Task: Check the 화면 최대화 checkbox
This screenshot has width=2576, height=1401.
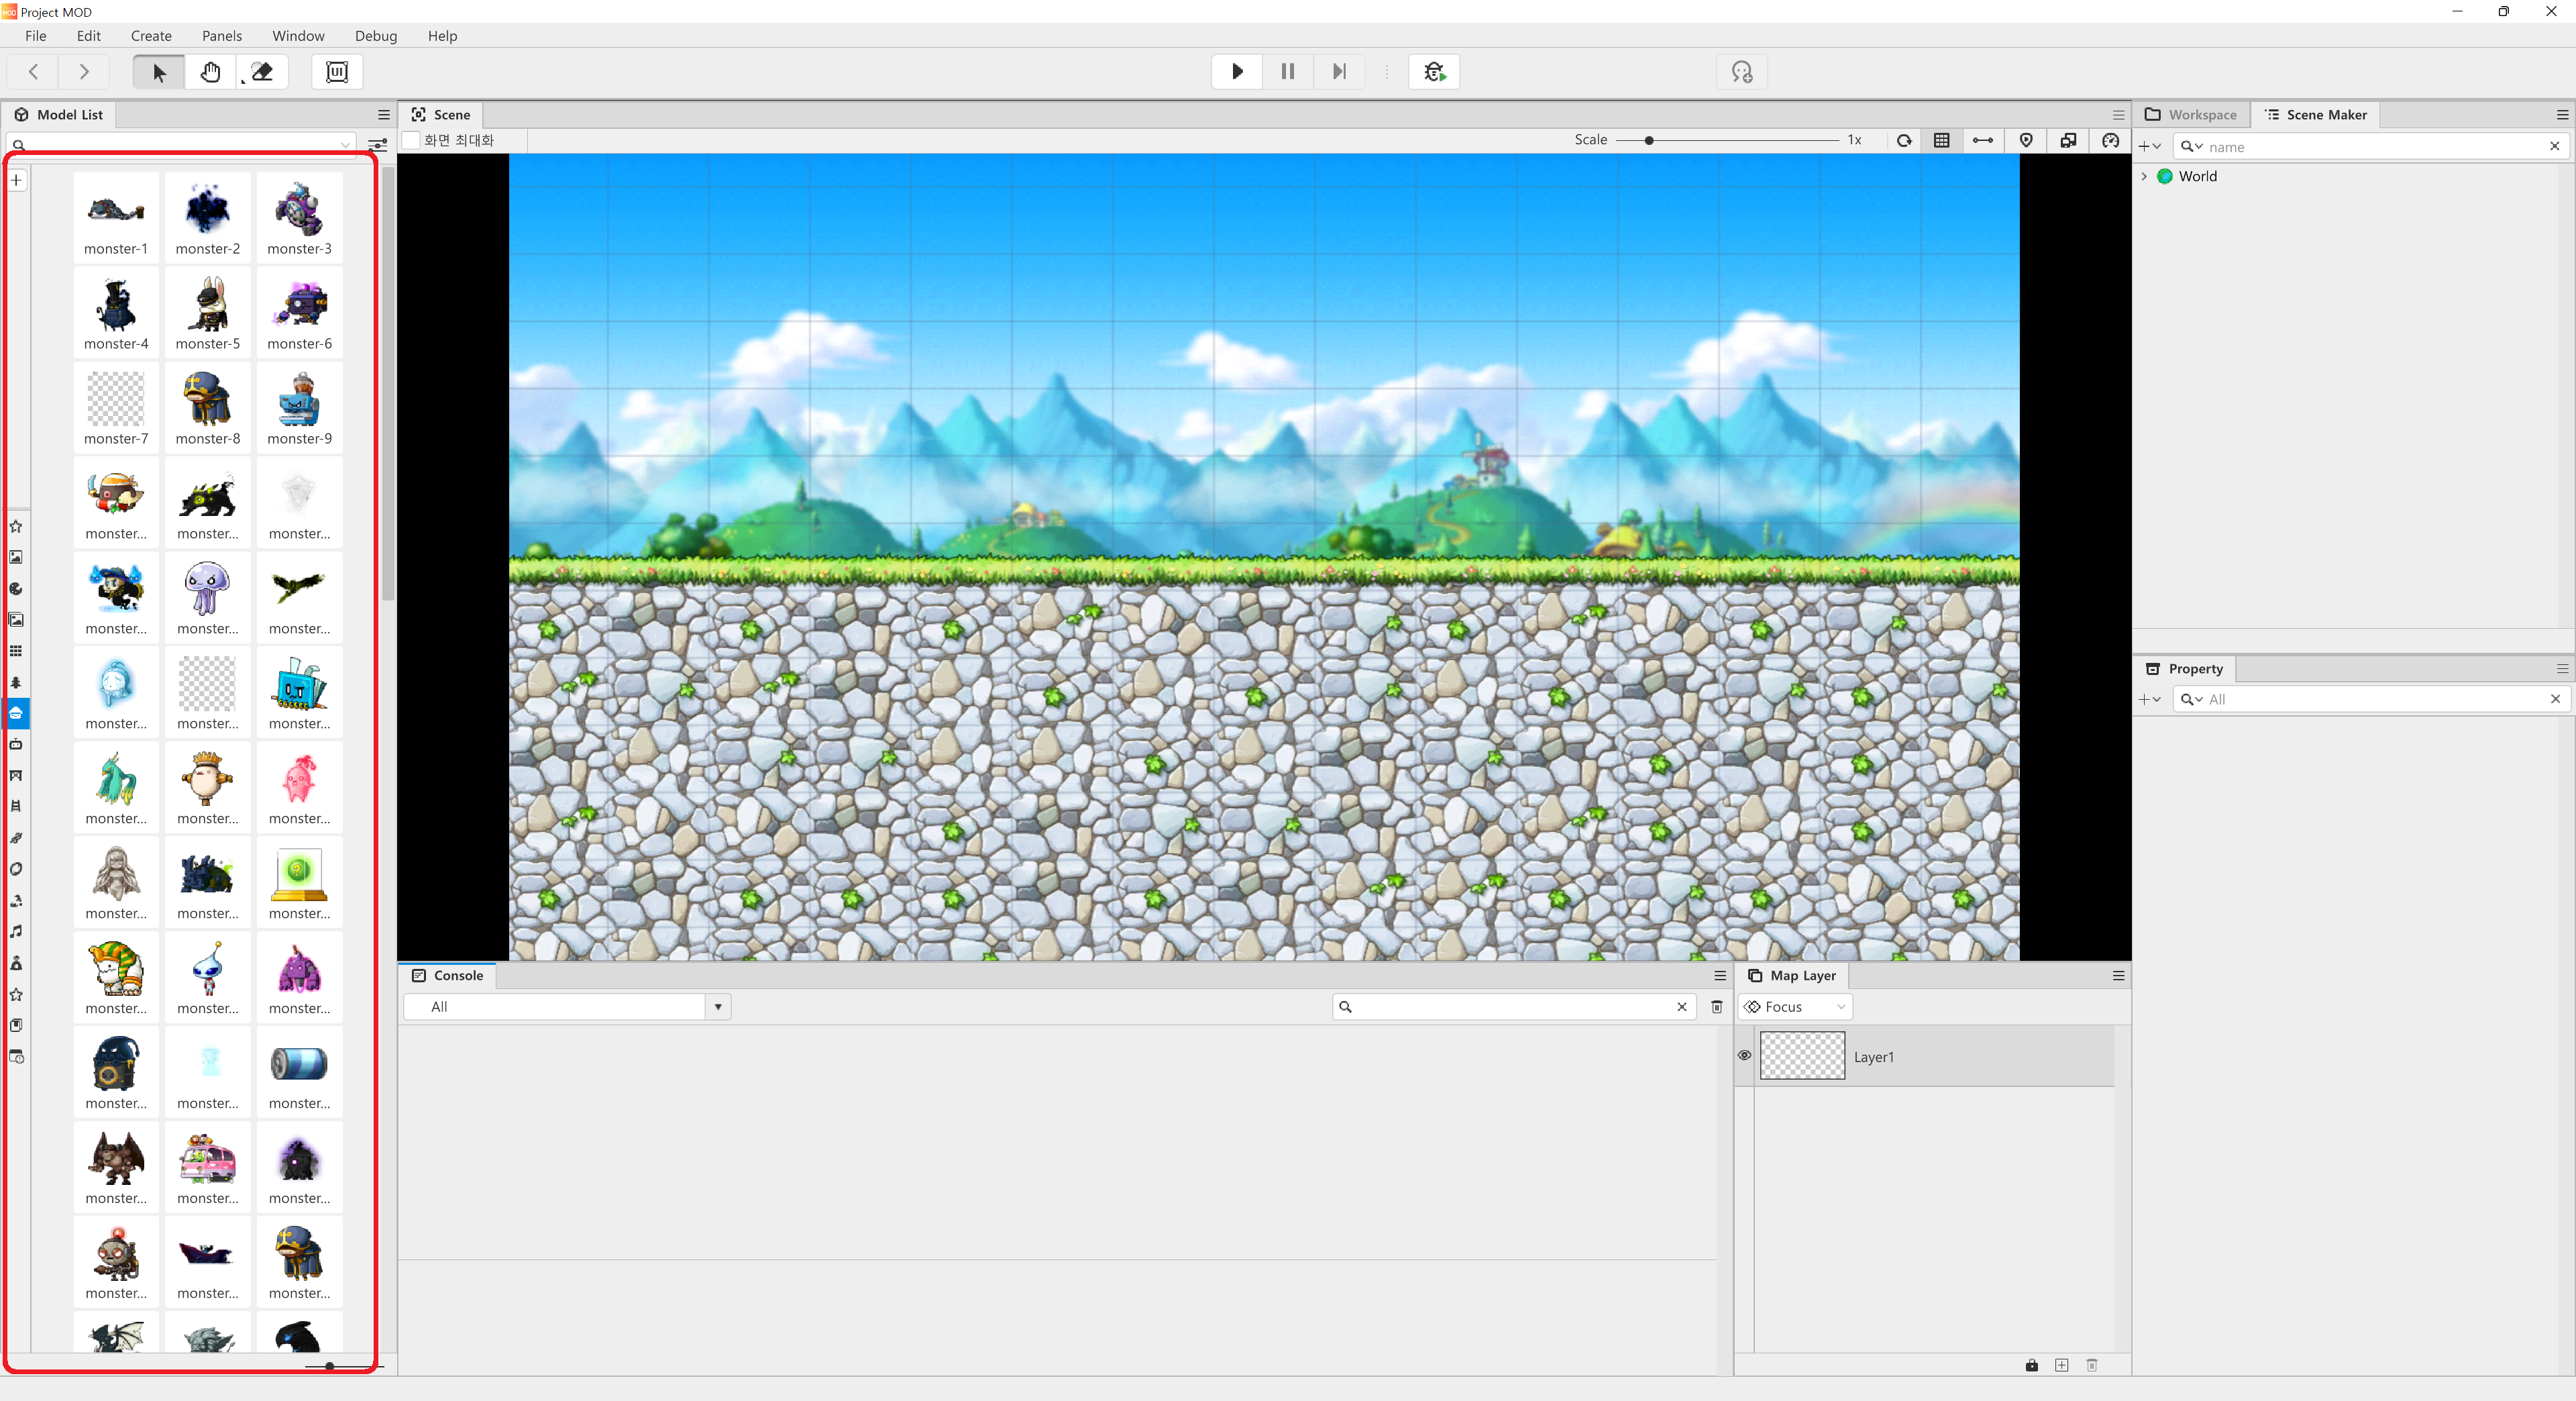Action: pyautogui.click(x=411, y=140)
